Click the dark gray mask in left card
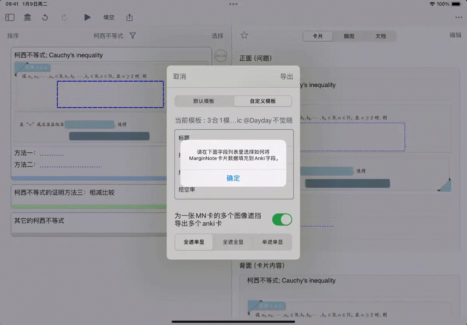 coord(109,136)
